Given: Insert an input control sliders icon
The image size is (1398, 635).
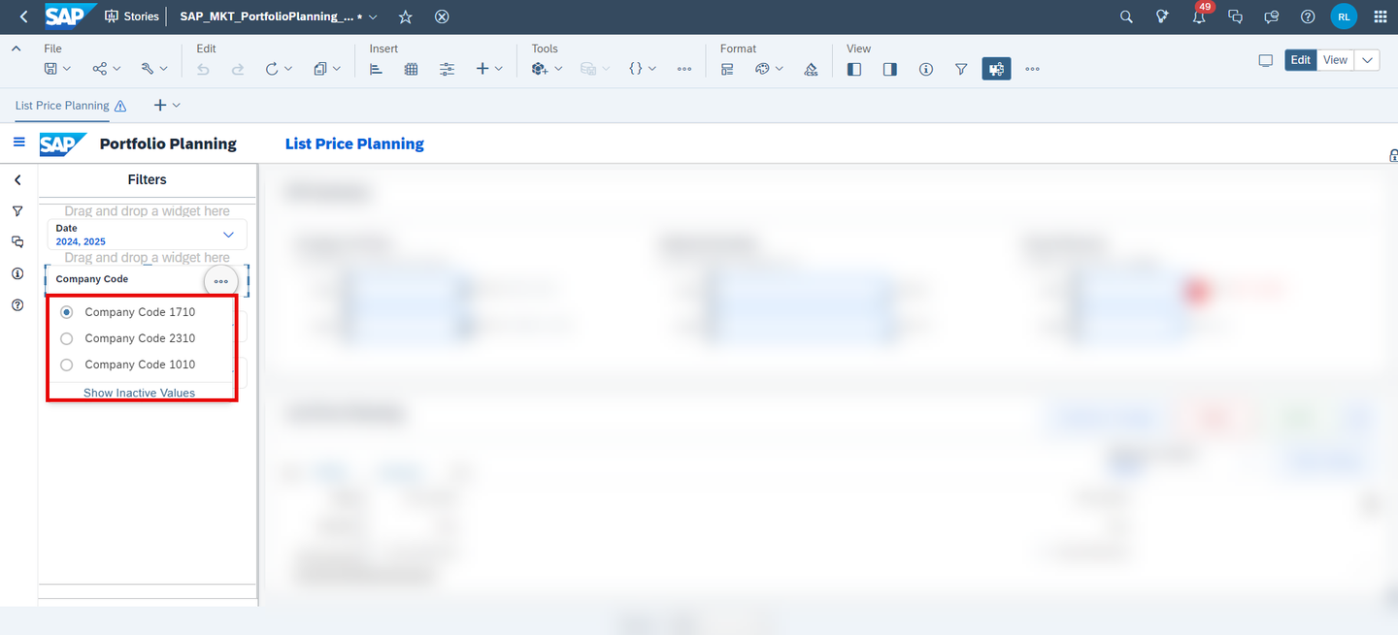Looking at the screenshot, I should 447,69.
